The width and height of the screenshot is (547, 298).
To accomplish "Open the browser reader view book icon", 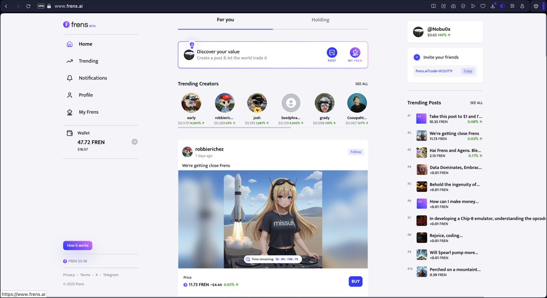I will click(x=433, y=6).
